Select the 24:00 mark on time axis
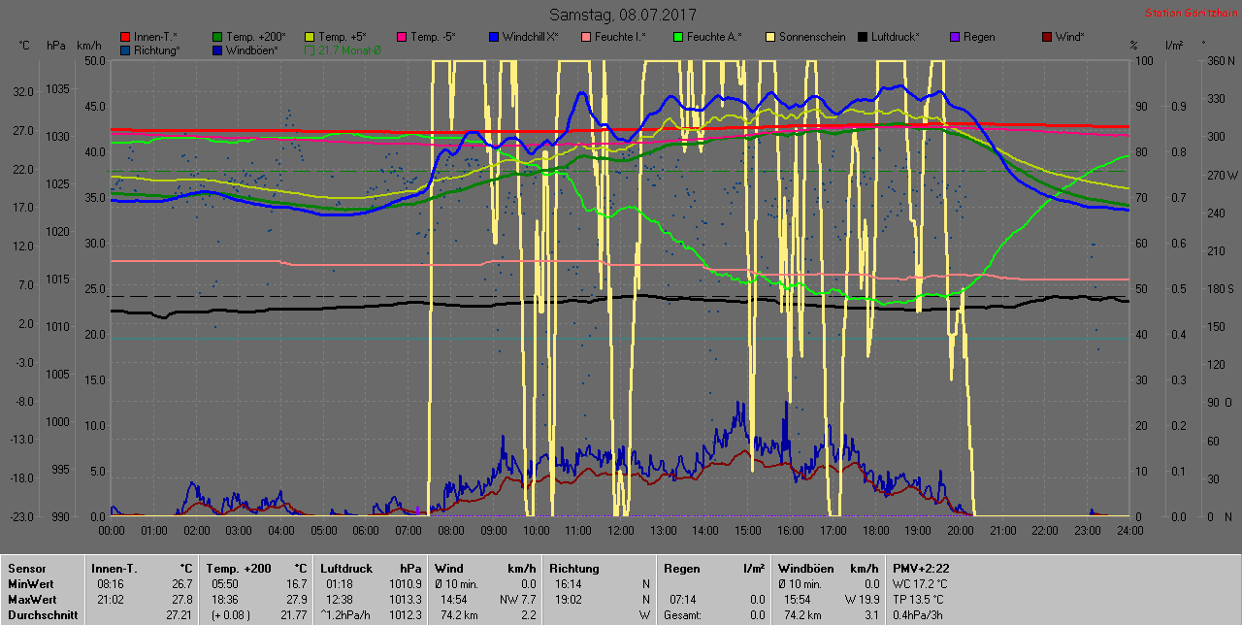 (1129, 531)
